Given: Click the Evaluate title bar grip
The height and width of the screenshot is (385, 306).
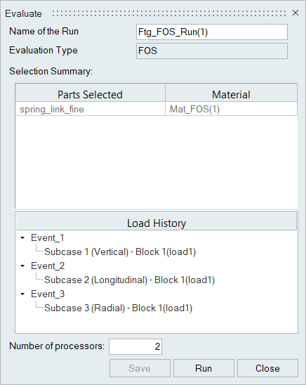Looking at the screenshot, I should (x=169, y=13).
